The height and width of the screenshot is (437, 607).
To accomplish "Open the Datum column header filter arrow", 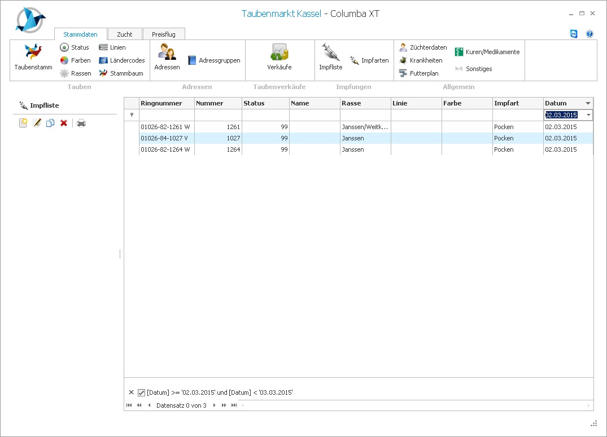I will tap(588, 103).
